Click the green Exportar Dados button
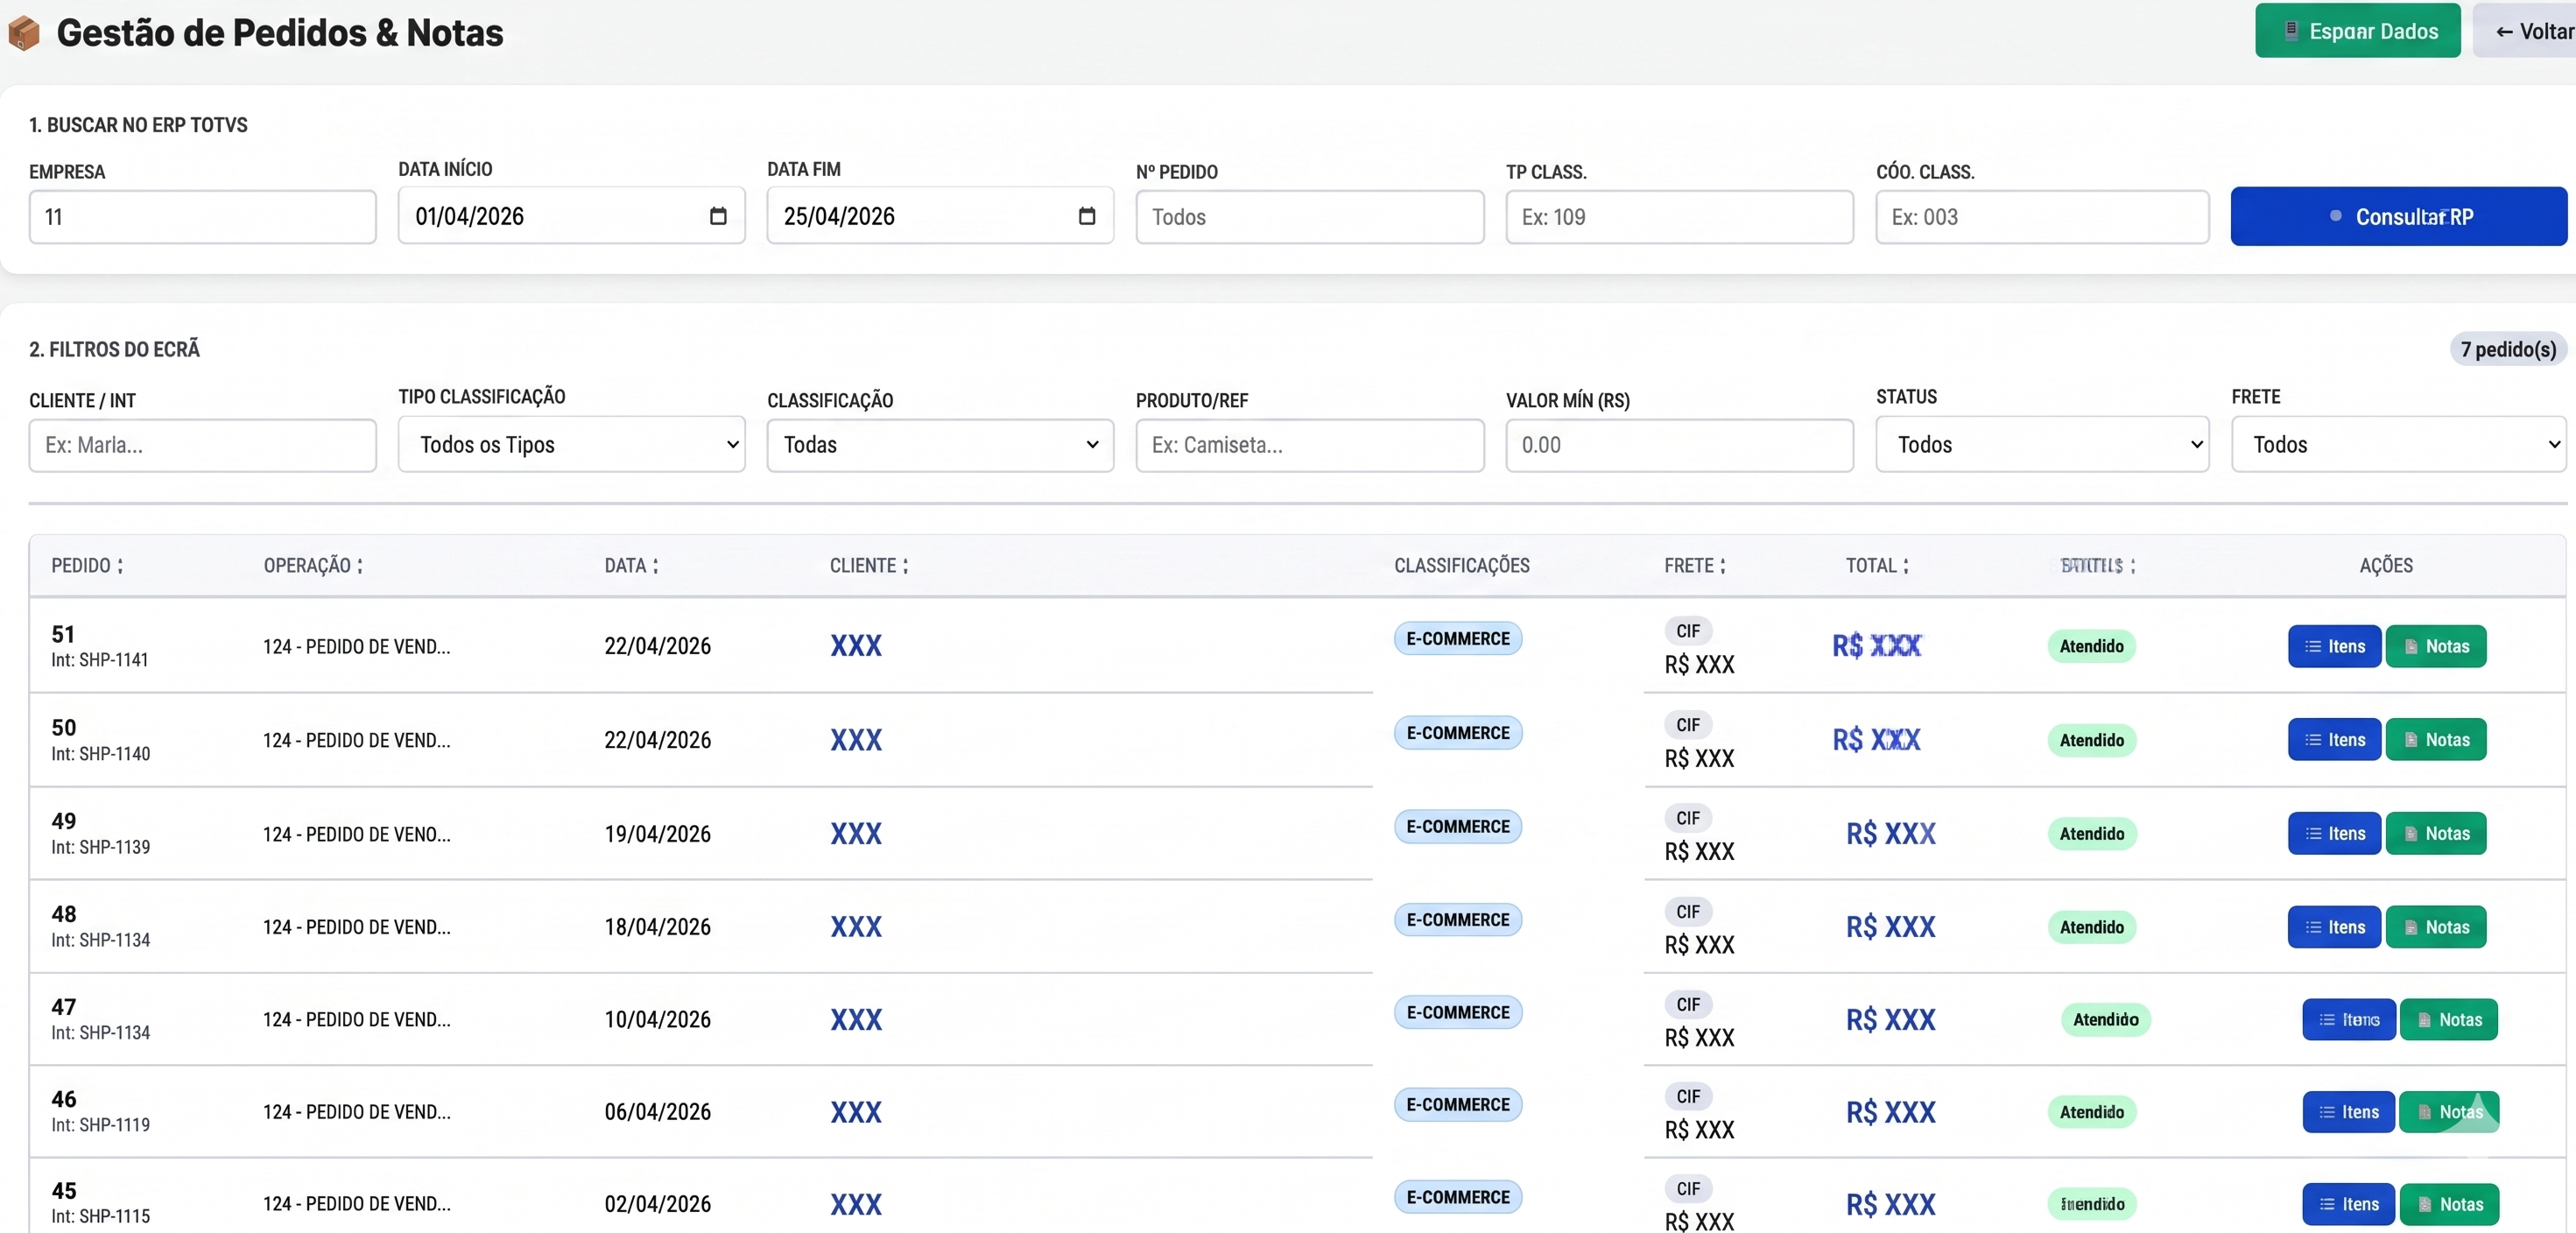This screenshot has height=1233, width=2576. point(2358,31)
